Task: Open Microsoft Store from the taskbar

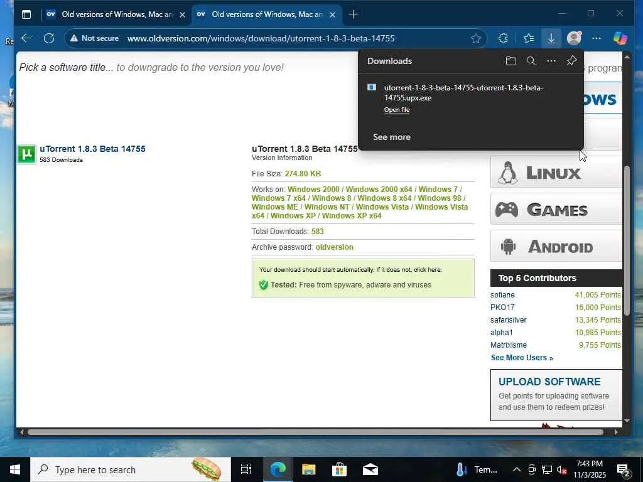Action: coord(339,469)
